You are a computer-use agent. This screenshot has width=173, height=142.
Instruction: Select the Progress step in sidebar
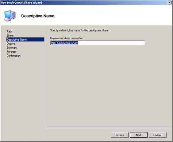point(12,52)
